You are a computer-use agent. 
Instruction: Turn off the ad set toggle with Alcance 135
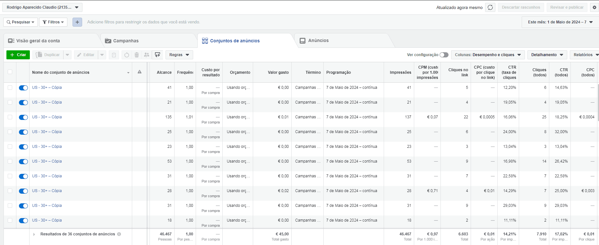[23, 117]
